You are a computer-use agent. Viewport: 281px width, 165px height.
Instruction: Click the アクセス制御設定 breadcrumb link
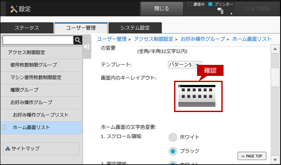(x=154, y=39)
